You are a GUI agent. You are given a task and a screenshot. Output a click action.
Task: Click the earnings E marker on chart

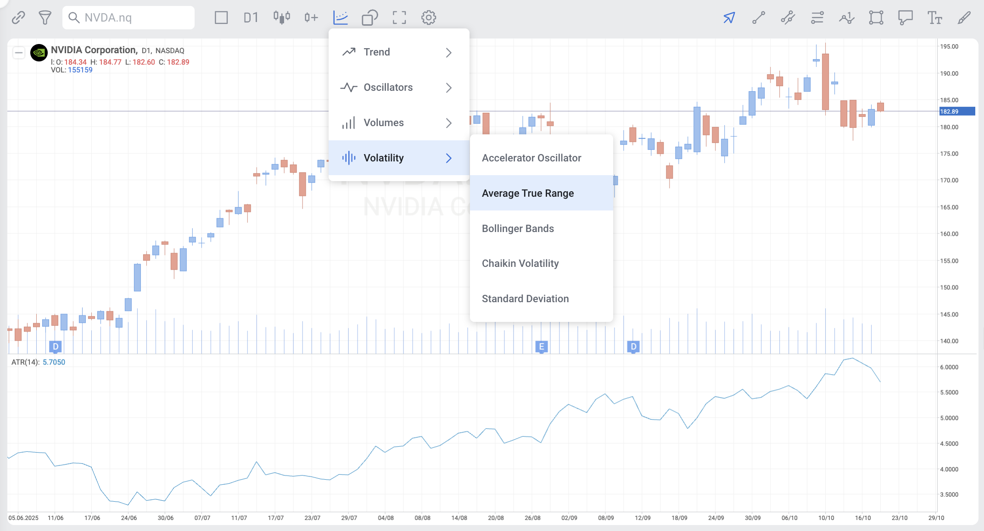tap(542, 347)
